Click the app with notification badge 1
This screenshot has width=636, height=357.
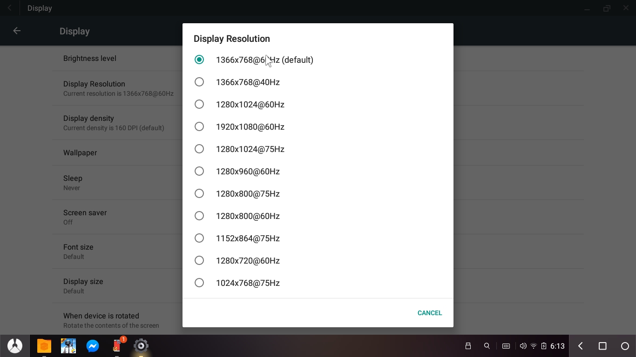pos(116,346)
